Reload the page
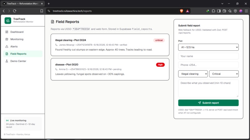 15,11
